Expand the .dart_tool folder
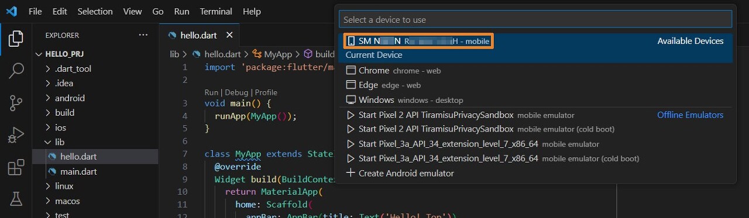The height and width of the screenshot is (218, 749). click(95, 68)
